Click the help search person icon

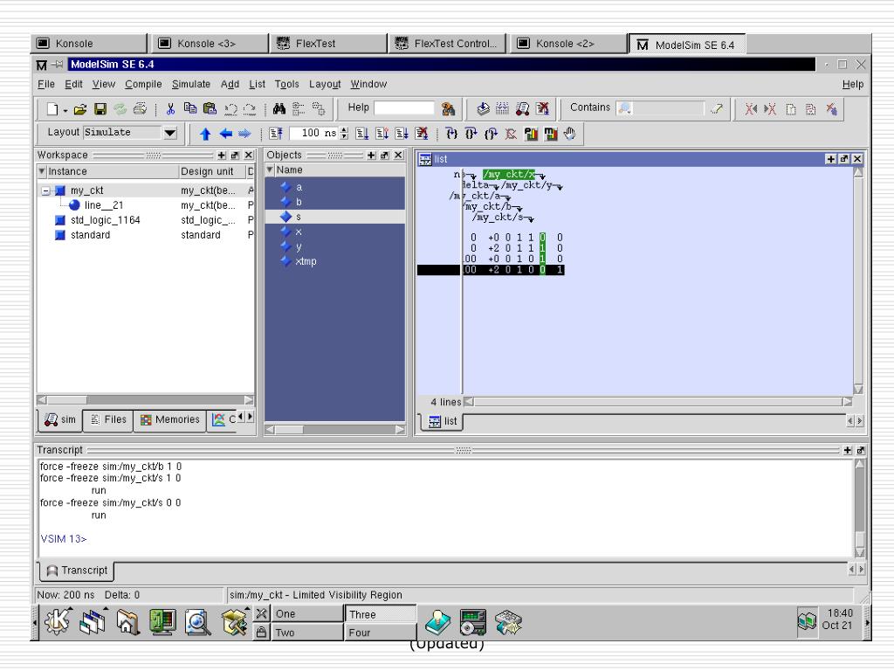448,108
